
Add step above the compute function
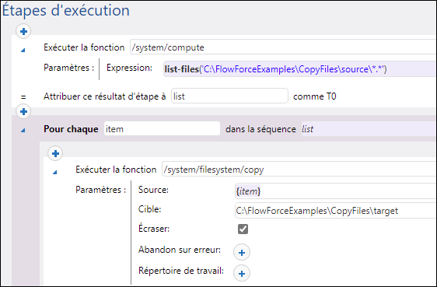pyautogui.click(x=23, y=31)
